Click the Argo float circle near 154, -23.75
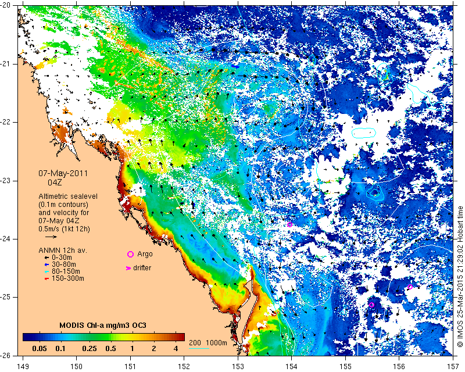 [289, 224]
